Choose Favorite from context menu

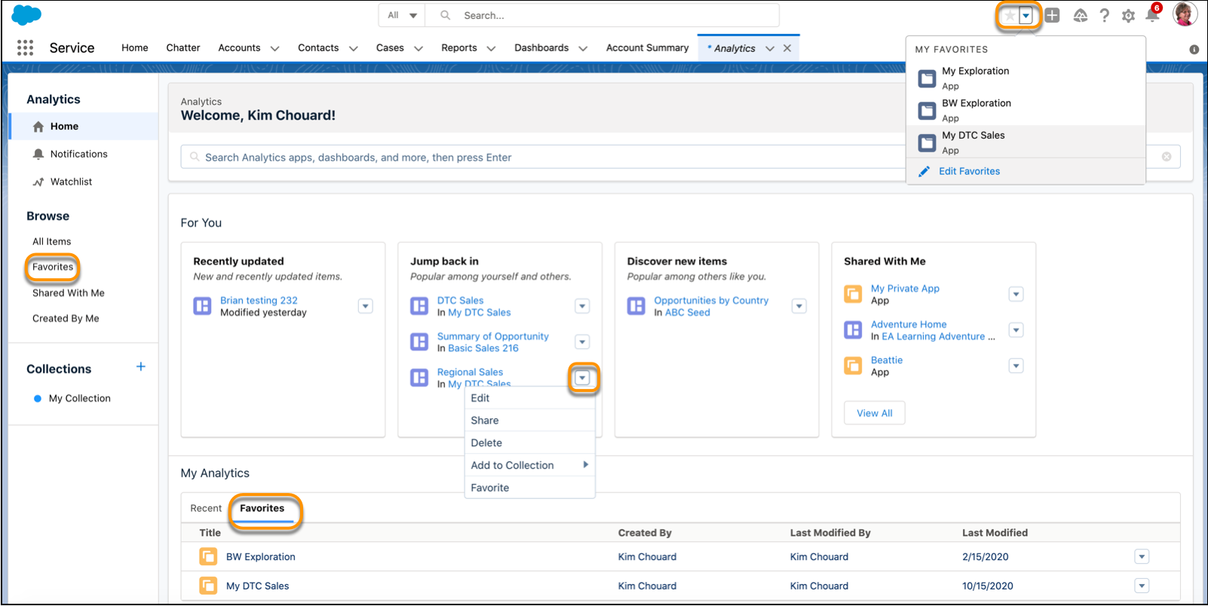[530, 488]
